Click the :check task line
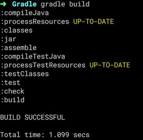The height and width of the screenshot is (140, 143). point(13,91)
